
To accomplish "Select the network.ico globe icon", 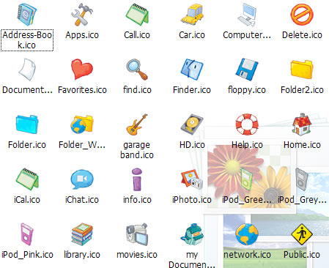I will tap(247, 234).
